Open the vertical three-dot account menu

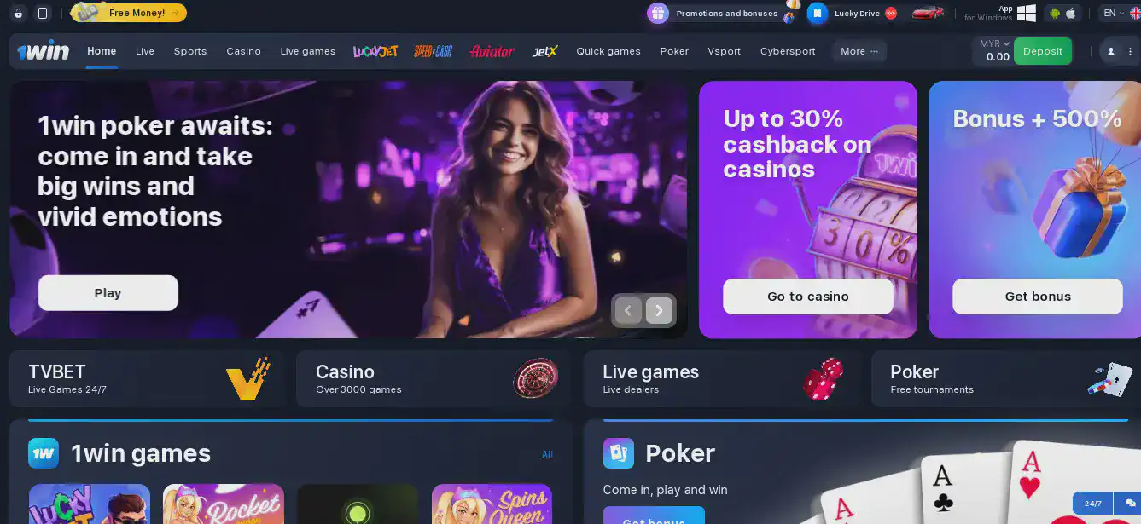[1131, 51]
